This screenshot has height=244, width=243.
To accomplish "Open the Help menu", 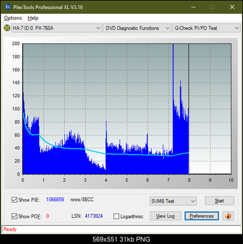I will (33, 18).
